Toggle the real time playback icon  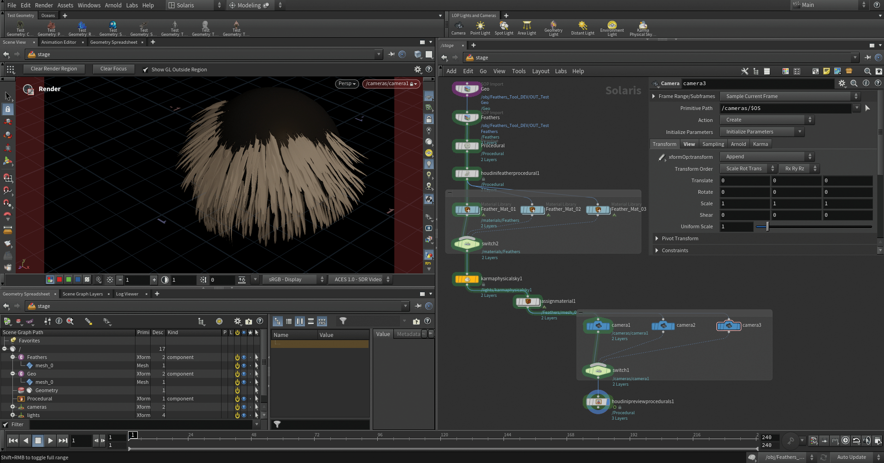(845, 440)
